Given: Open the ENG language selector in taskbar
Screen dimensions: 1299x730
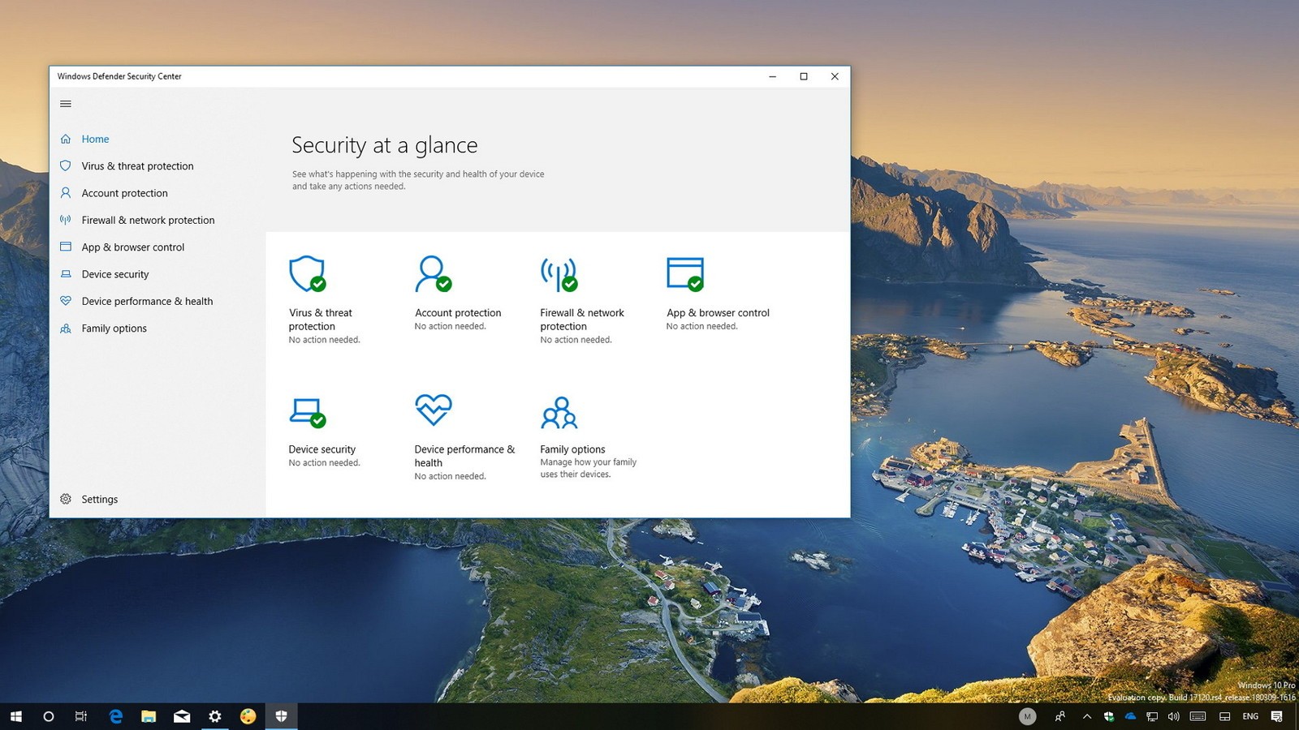Looking at the screenshot, I should 1250,716.
